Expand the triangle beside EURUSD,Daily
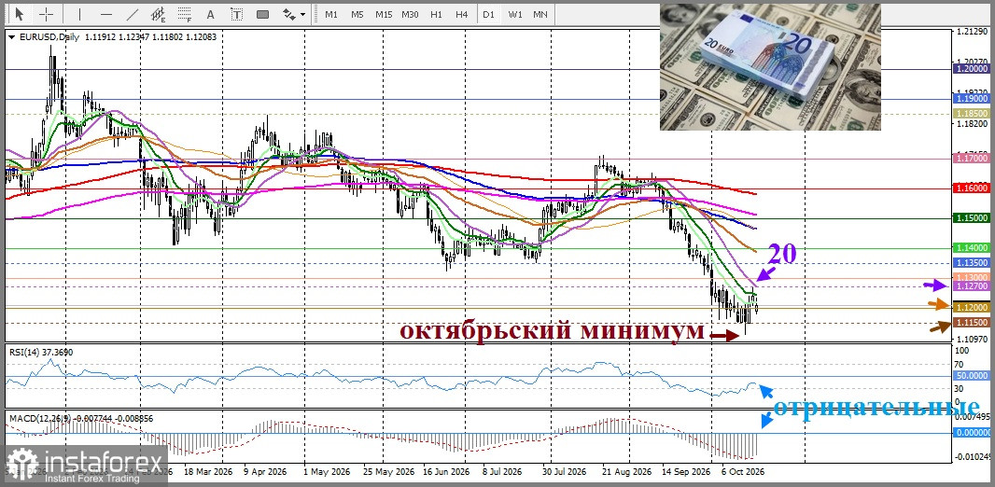 [x=13, y=37]
